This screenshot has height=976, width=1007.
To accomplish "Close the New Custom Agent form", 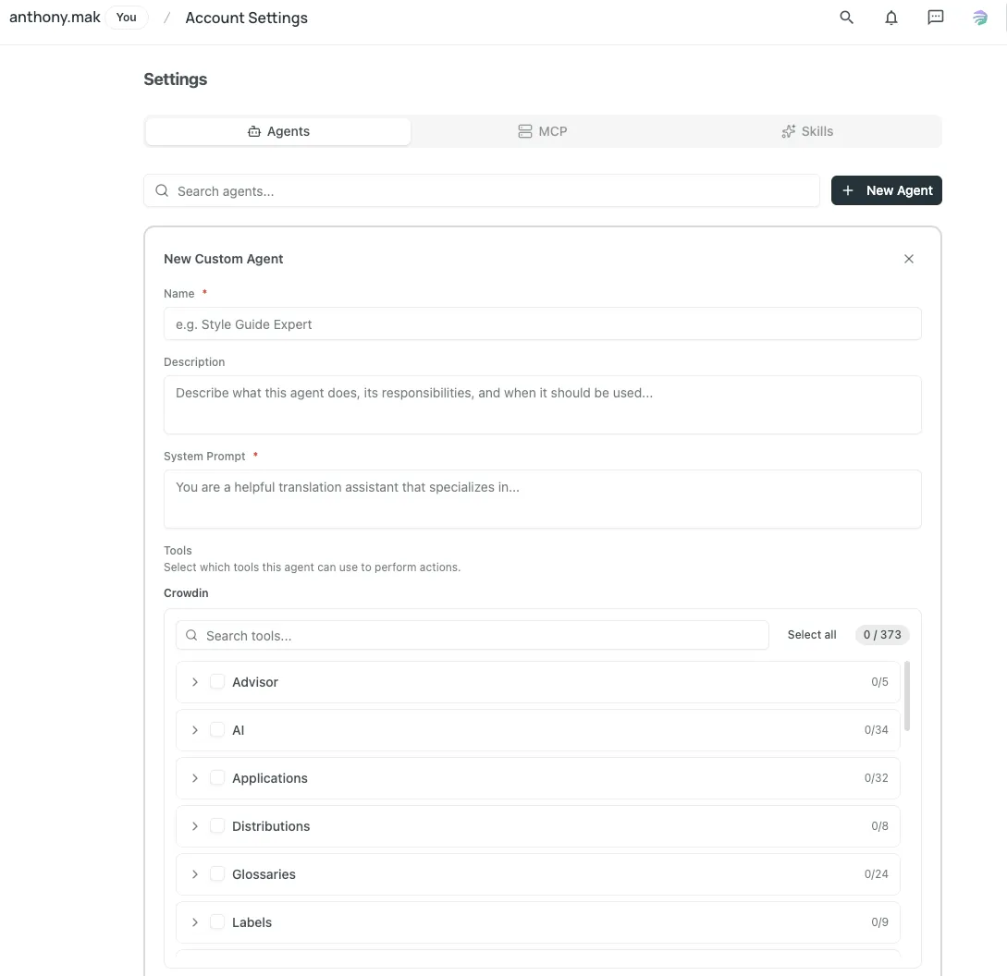I will click(x=909, y=259).
